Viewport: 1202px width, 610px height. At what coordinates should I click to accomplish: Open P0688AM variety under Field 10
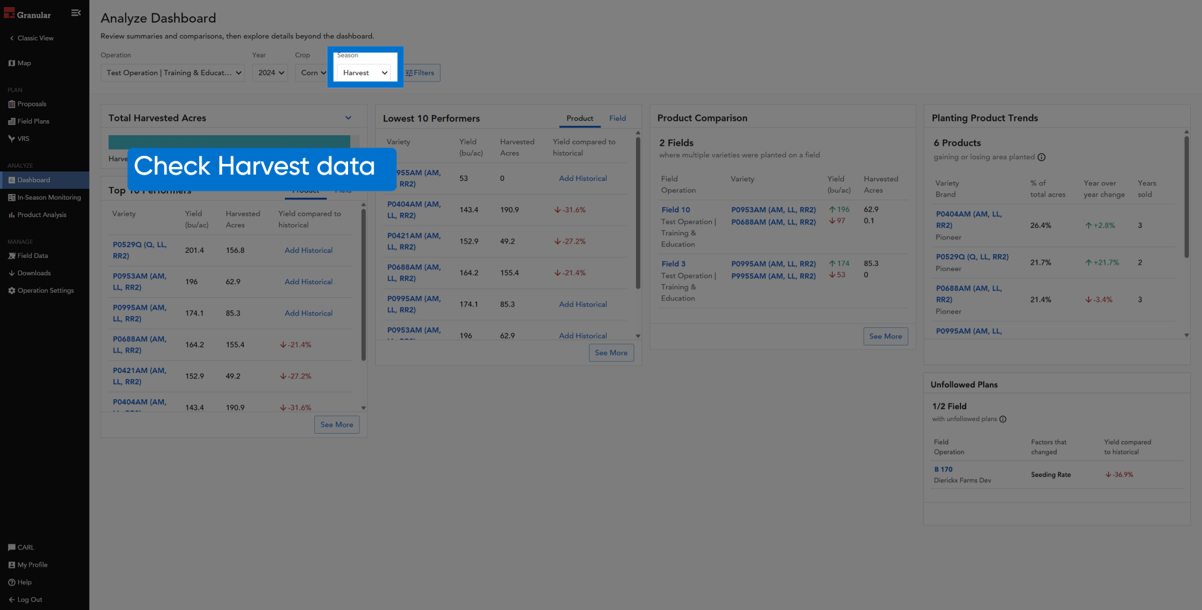tap(774, 222)
